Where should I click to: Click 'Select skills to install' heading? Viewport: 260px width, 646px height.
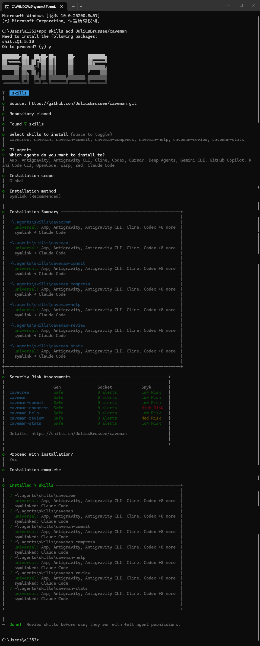pyautogui.click(x=39, y=134)
